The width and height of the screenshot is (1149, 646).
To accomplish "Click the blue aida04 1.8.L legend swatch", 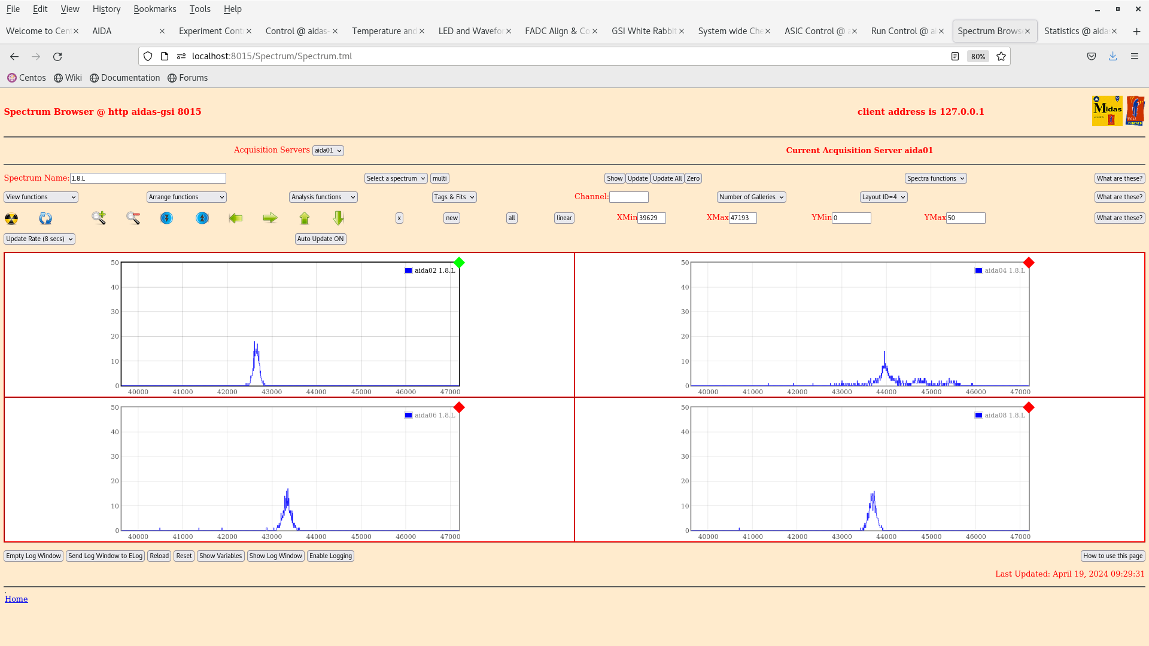I will tap(978, 270).
